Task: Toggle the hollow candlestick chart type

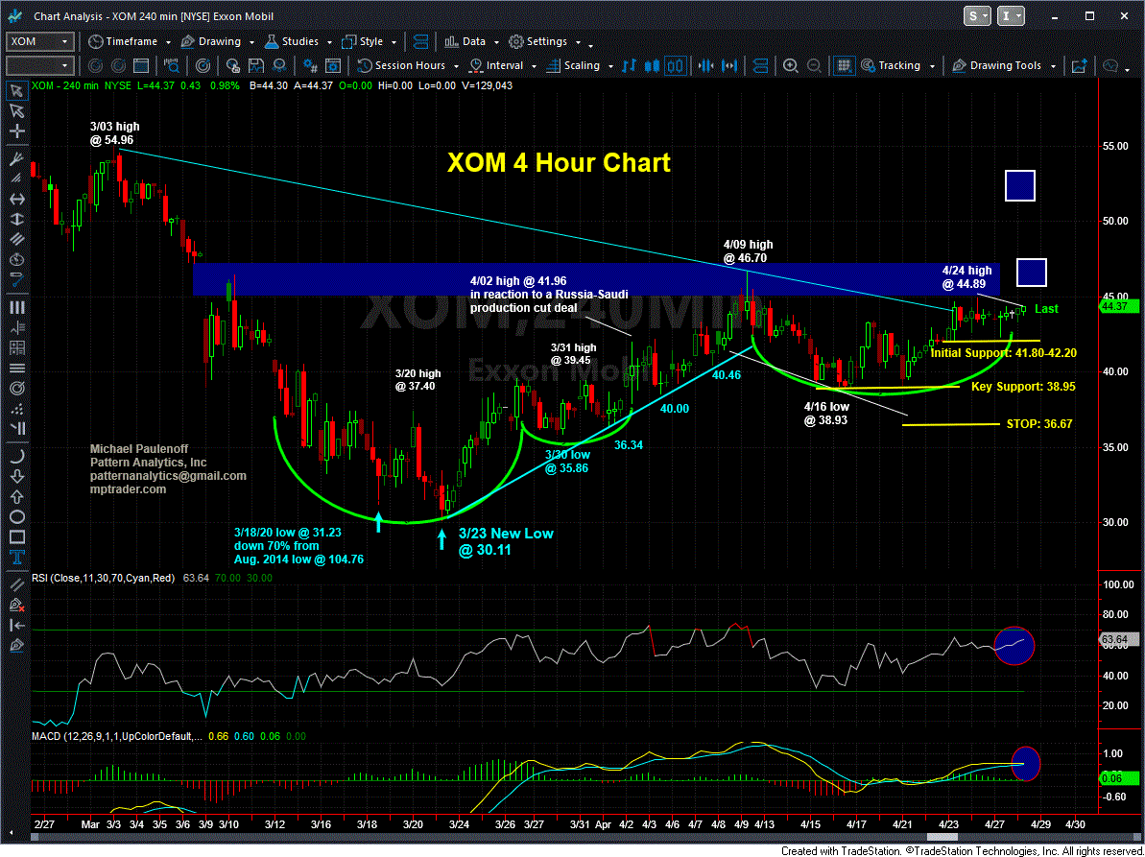Action: click(677, 65)
